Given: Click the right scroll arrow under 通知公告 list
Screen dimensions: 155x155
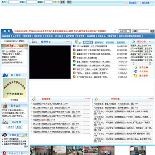Looking at the screenshot, I should [150, 63].
